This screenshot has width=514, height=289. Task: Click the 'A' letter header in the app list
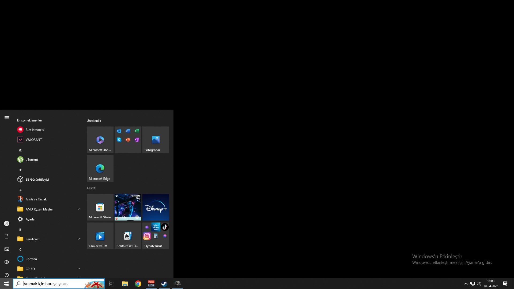pyautogui.click(x=20, y=190)
